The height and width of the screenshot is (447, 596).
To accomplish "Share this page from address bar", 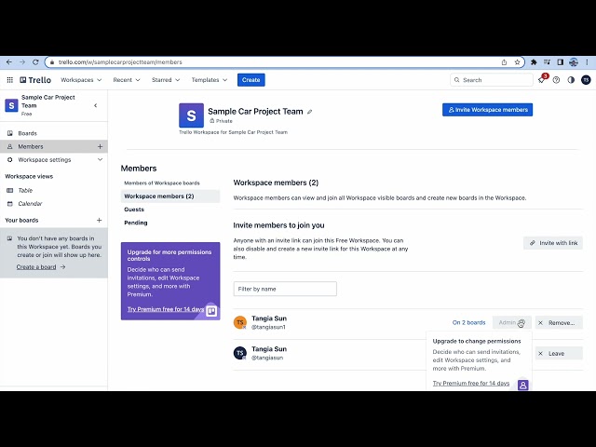I will tap(504, 62).
